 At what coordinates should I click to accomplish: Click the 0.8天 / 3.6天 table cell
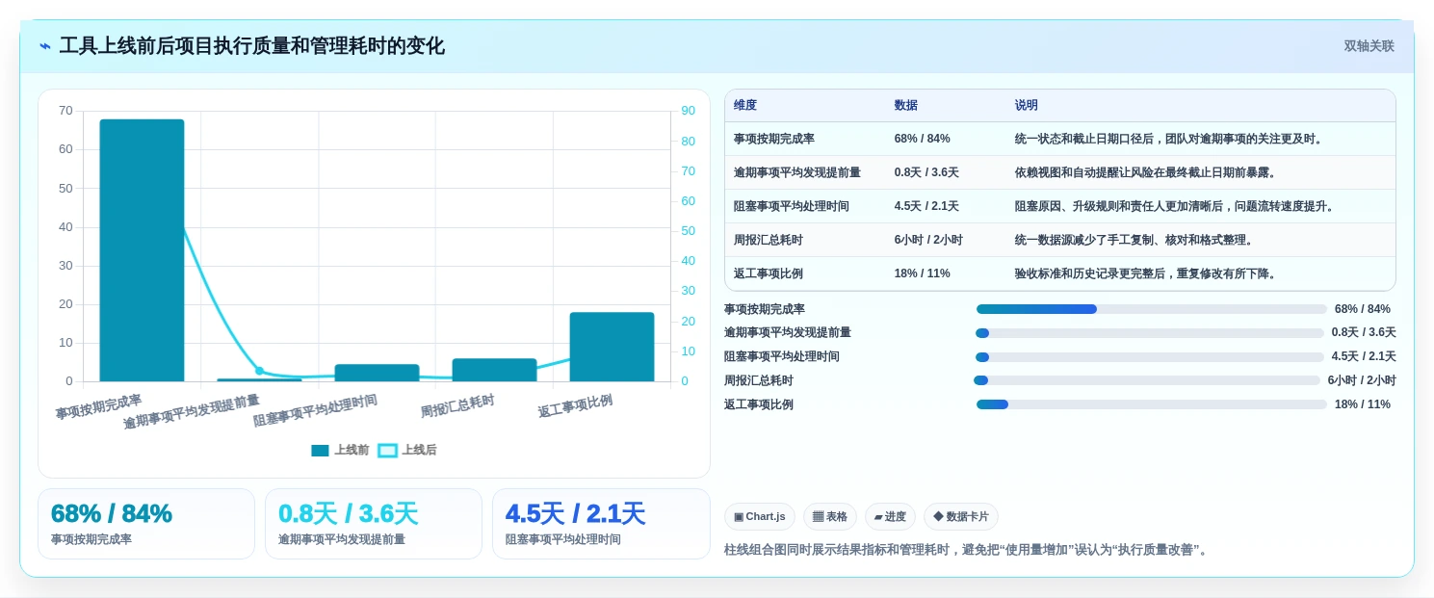point(926,172)
